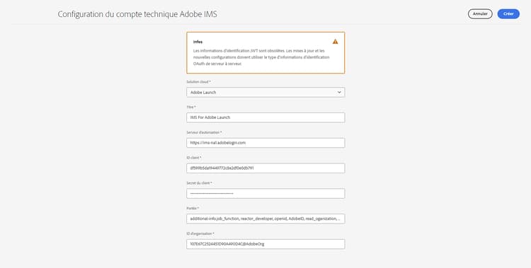Expand the dropdown chevron next to Adobe Launch
Image resolution: width=531 pixels, height=268 pixels.
click(339, 93)
